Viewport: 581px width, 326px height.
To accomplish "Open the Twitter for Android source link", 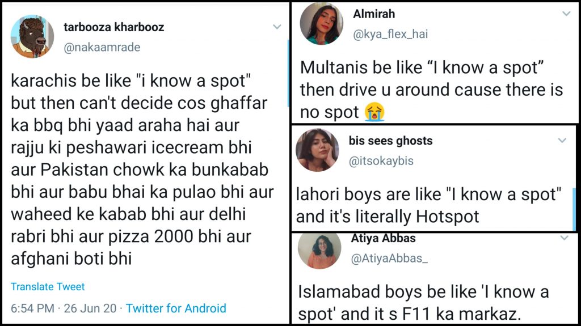I will click(x=176, y=308).
